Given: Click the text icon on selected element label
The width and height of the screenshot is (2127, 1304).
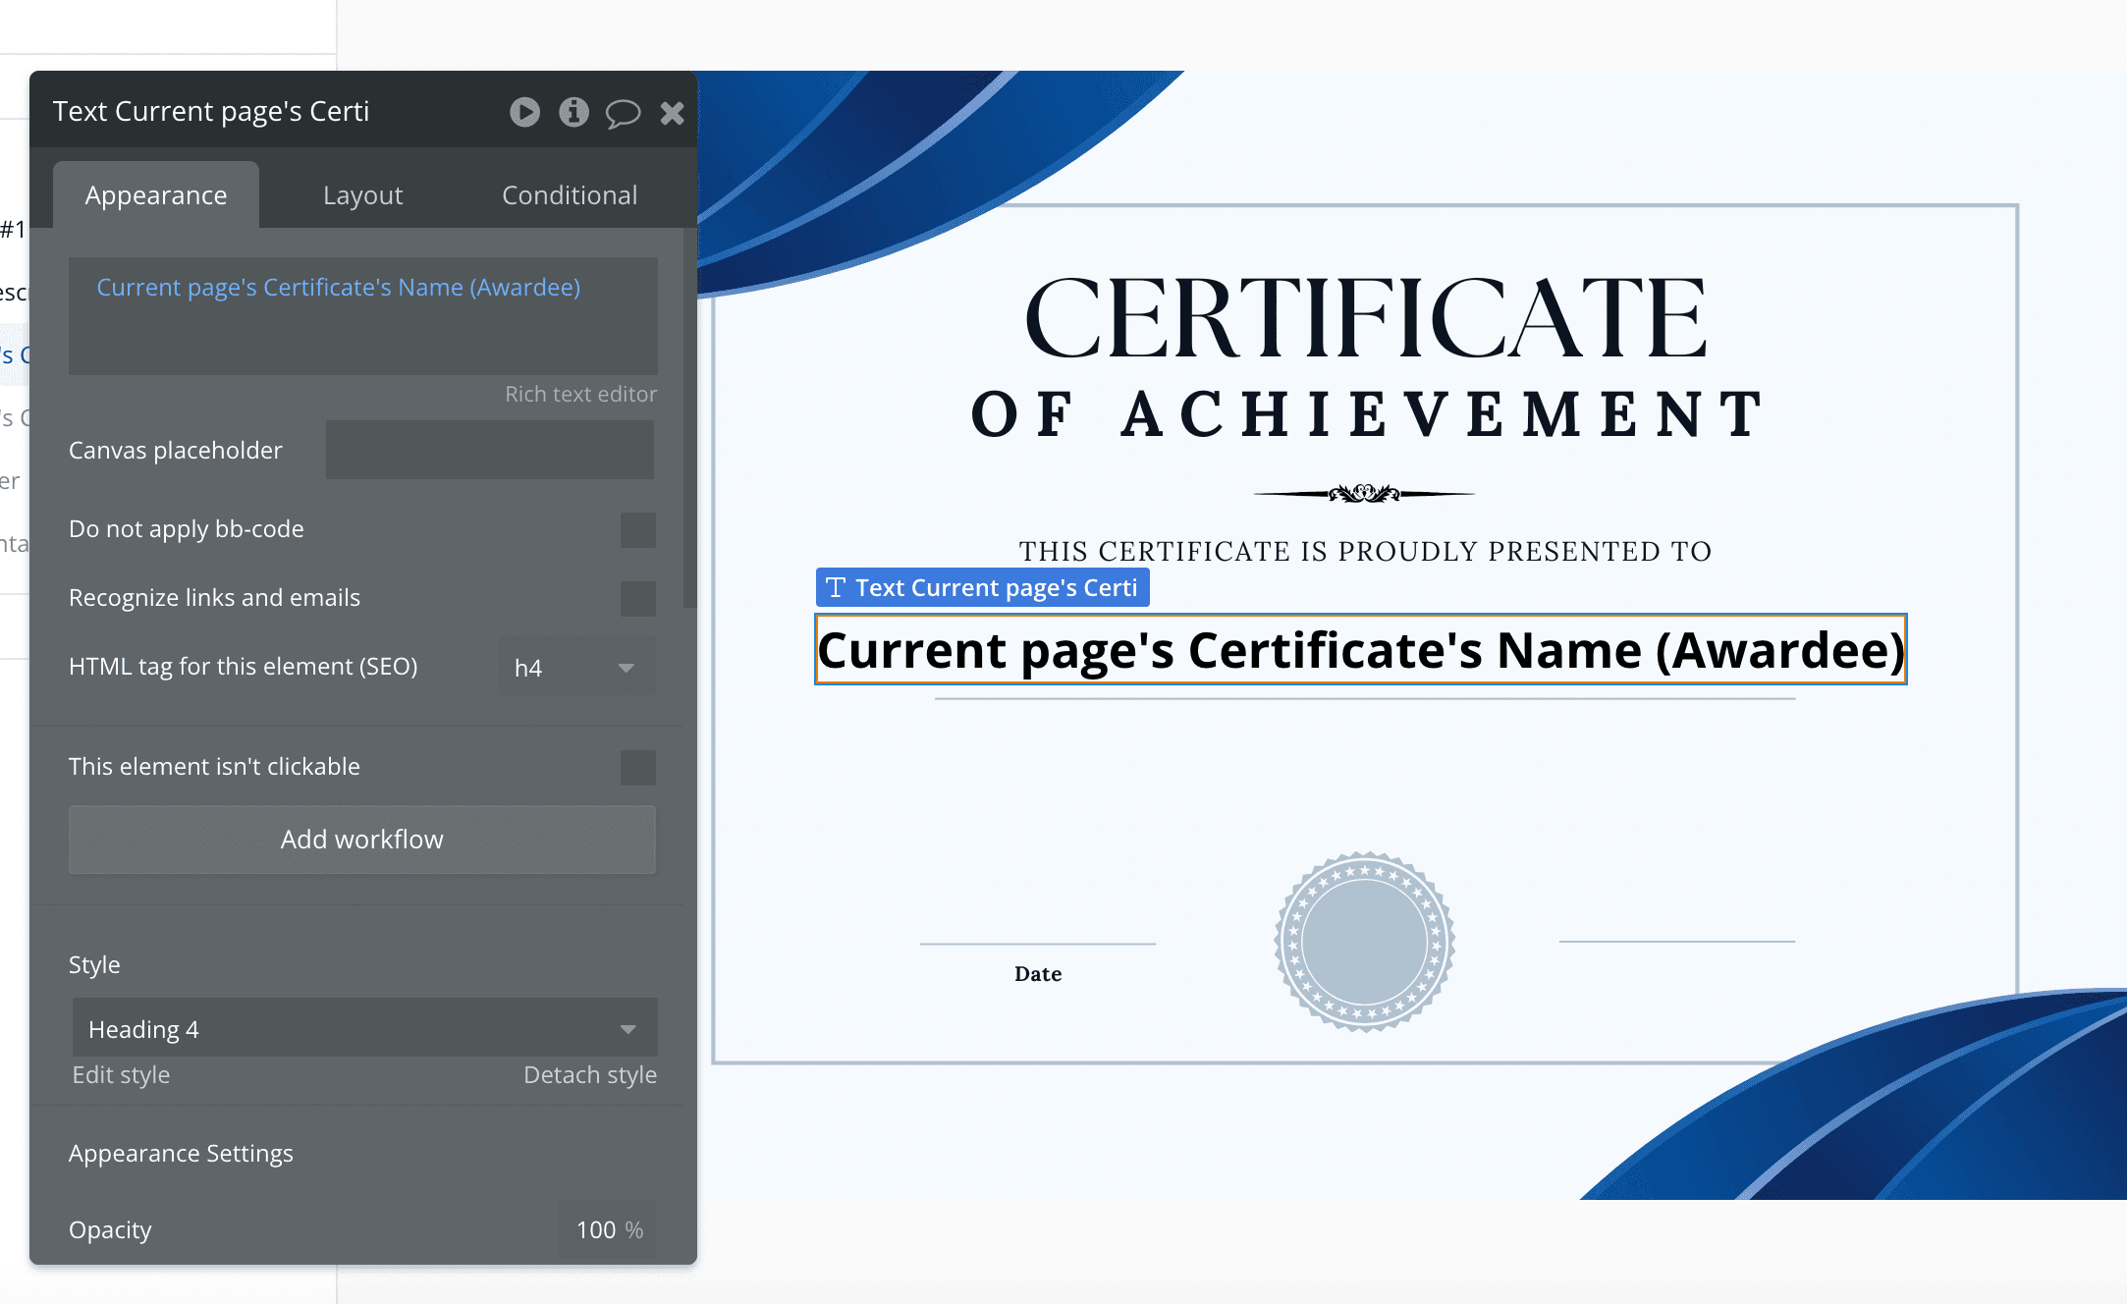Looking at the screenshot, I should [836, 588].
